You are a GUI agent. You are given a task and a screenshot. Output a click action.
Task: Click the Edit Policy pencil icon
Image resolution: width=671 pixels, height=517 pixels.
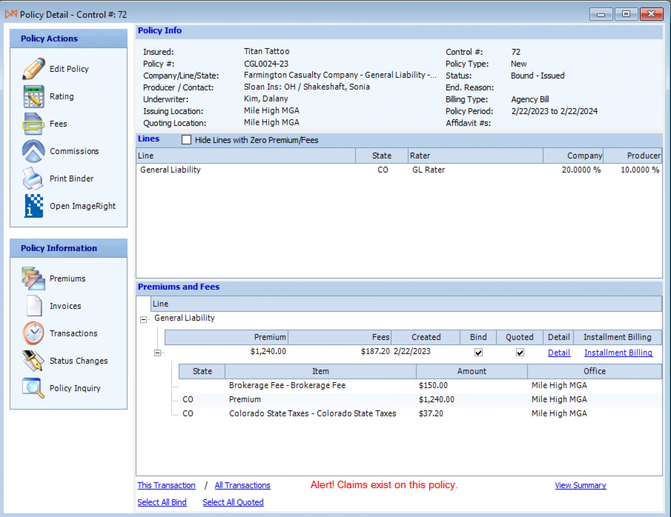click(34, 69)
